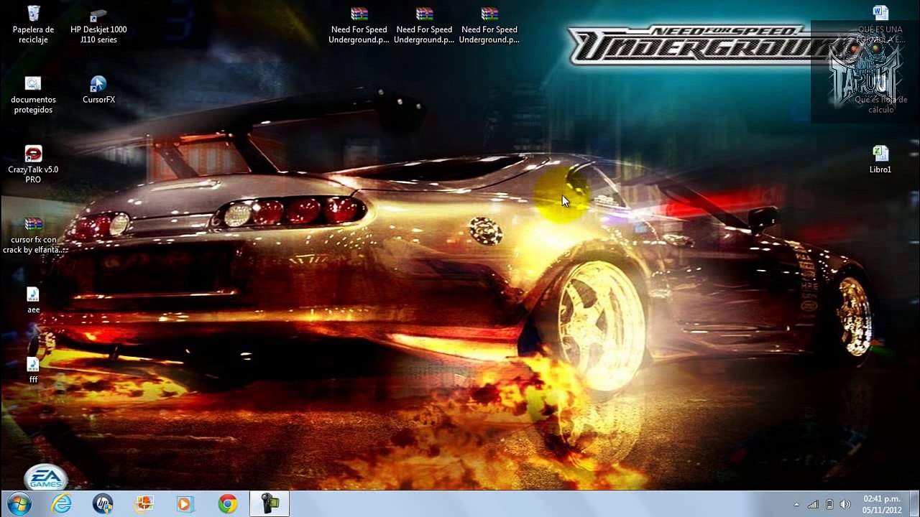Open the volume speaker tray icon
Viewport: 920px width, 517px height.
[845, 504]
